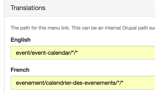Click the "English" field label
The width and height of the screenshot is (155, 94).
pos(21,40)
